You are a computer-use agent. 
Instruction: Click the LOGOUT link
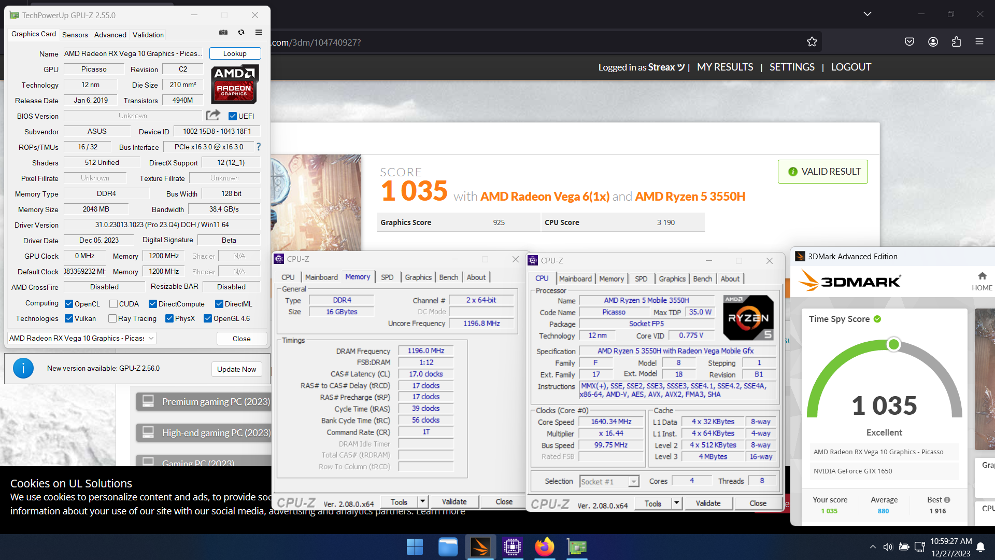pos(851,67)
